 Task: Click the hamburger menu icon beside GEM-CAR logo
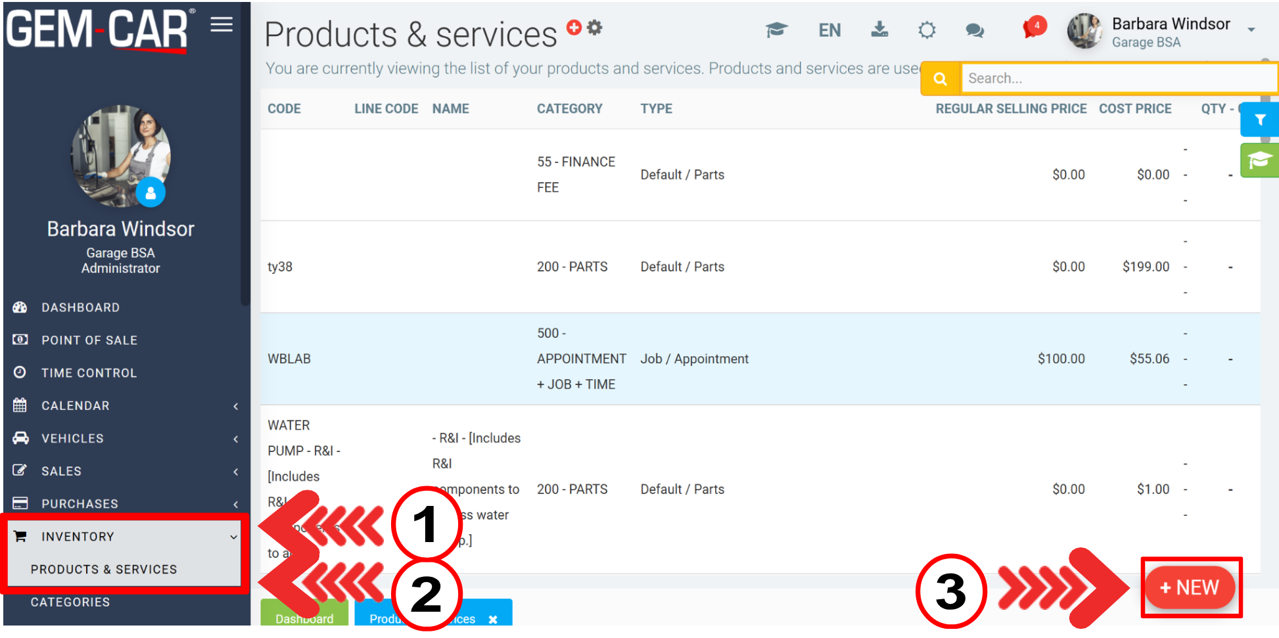coord(221,25)
